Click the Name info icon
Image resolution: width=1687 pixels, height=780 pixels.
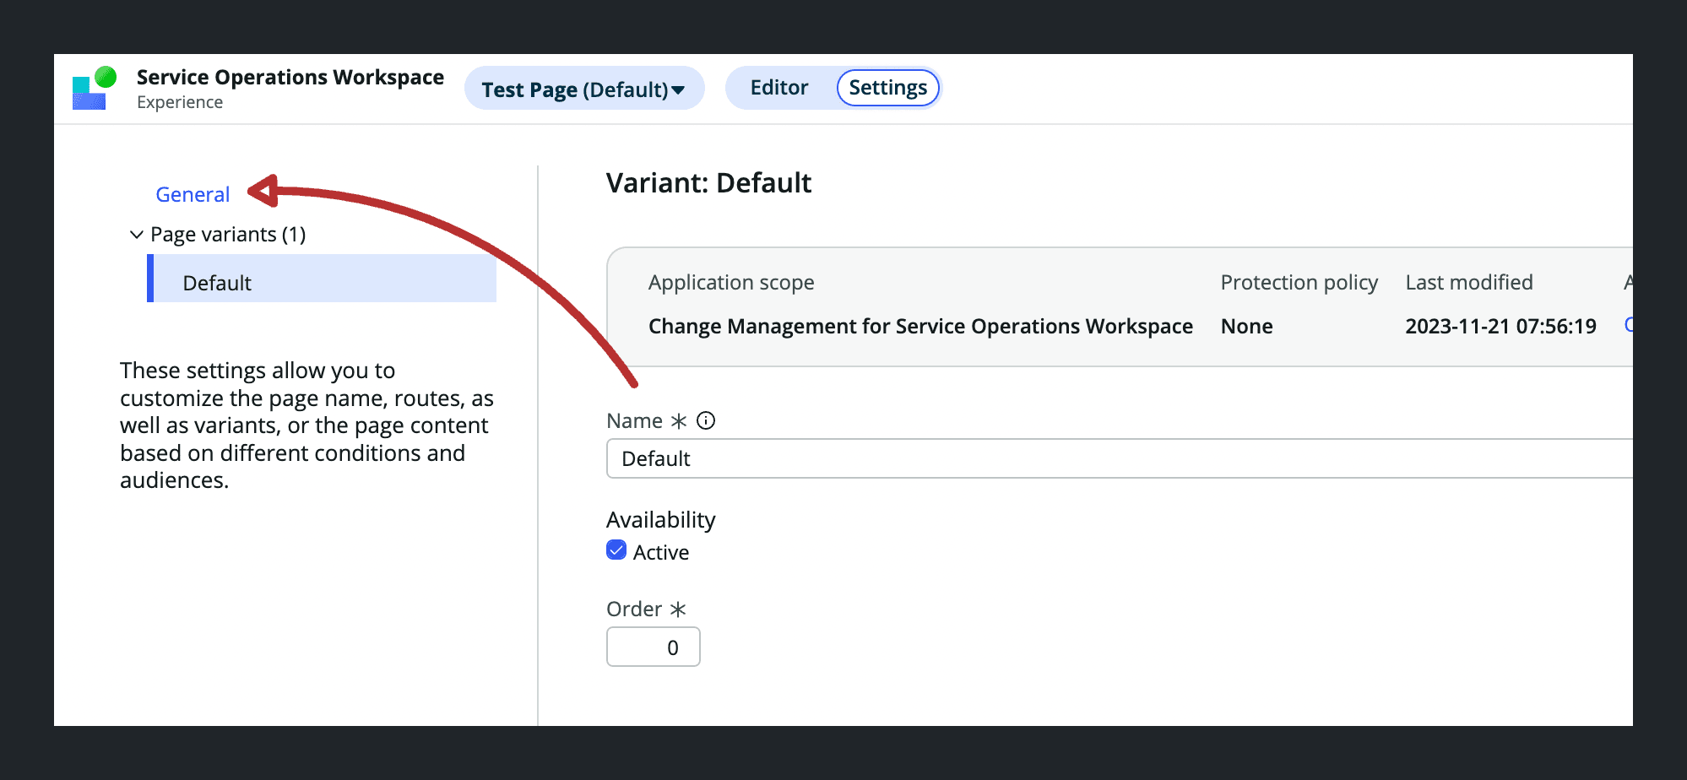point(706,420)
